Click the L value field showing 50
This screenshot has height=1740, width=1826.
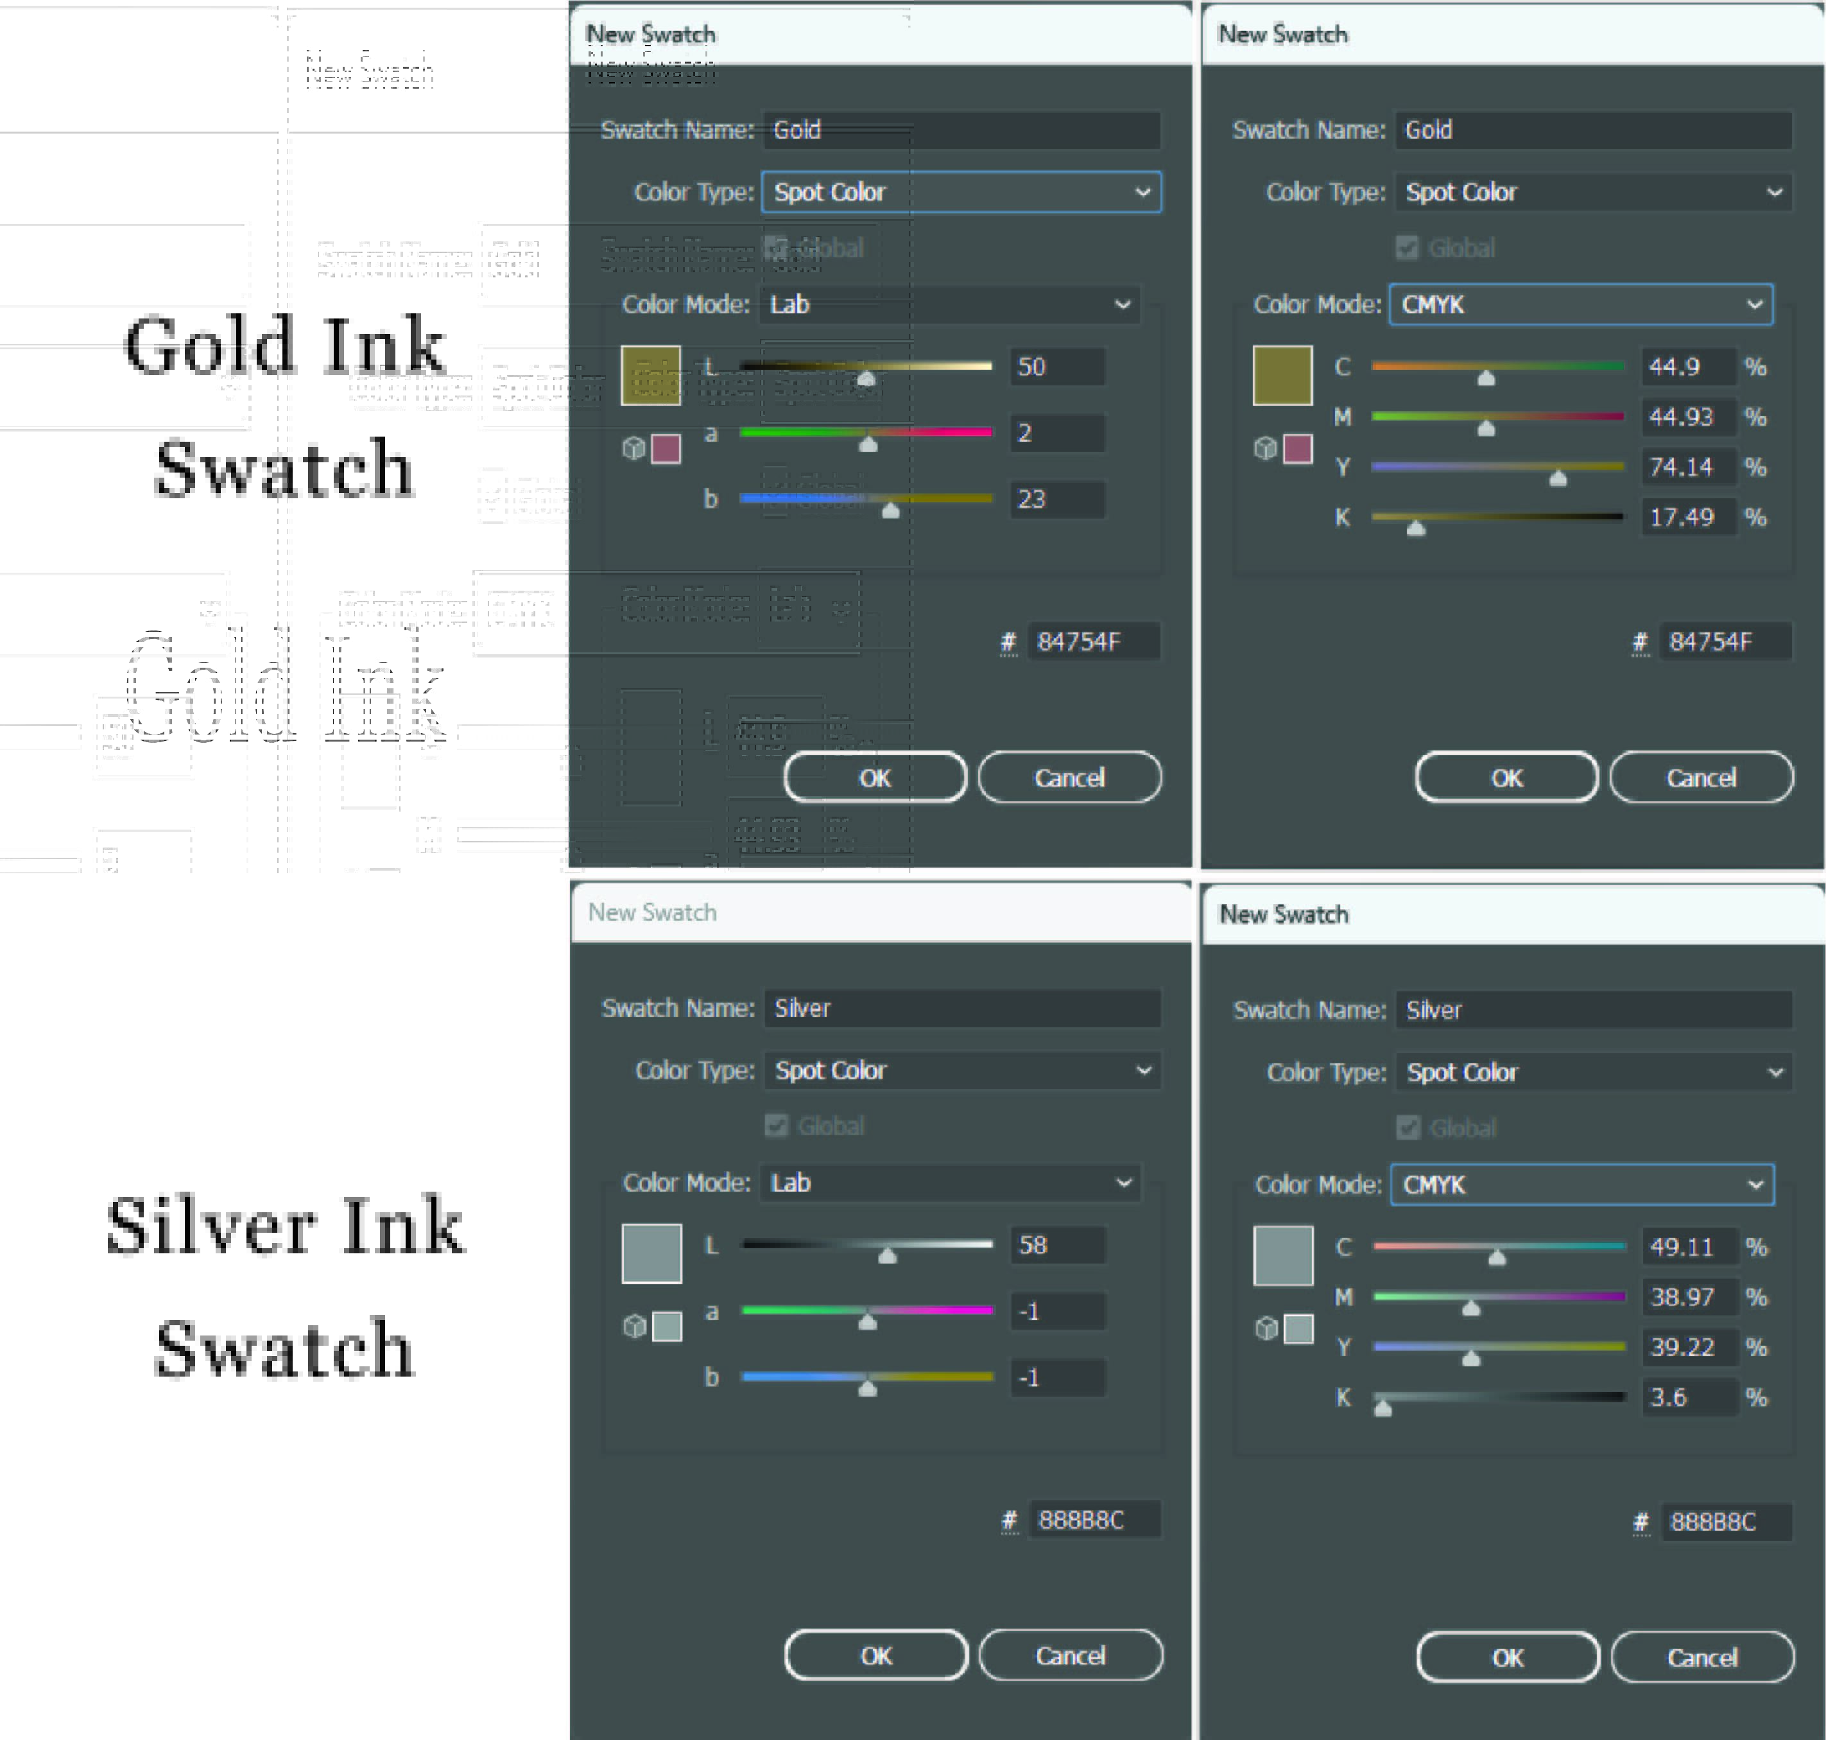1057,367
